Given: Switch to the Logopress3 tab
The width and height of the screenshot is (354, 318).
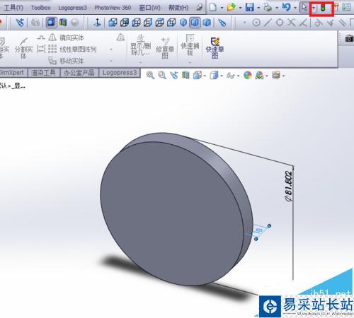Looking at the screenshot, I should [120, 73].
